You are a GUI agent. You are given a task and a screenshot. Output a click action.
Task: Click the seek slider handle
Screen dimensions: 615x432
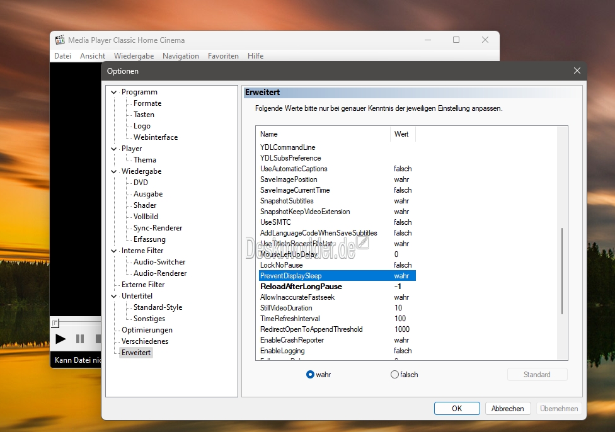tap(55, 323)
